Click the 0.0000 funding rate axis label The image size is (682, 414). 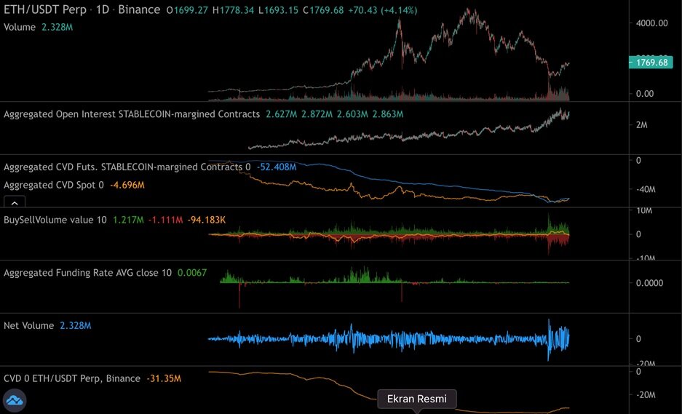[x=651, y=283]
